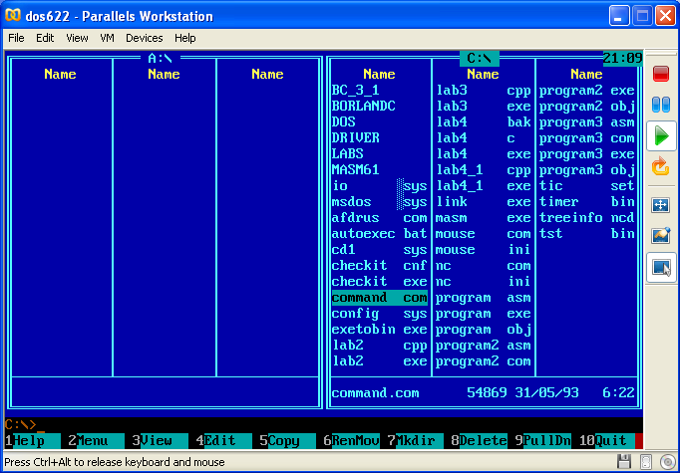Select the autoexec bat file

click(x=380, y=234)
